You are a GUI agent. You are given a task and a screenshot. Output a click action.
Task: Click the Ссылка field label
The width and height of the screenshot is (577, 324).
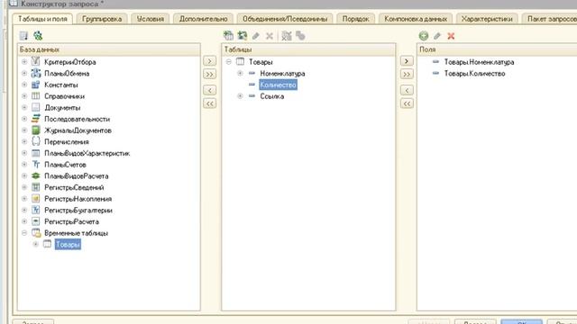click(272, 96)
